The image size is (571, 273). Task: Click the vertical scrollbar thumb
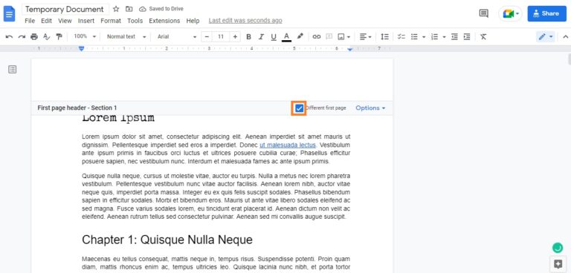coord(569,59)
